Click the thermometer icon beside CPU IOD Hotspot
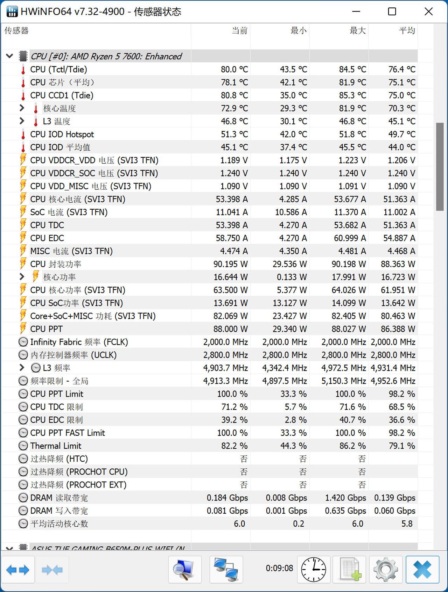 pyautogui.click(x=23, y=135)
